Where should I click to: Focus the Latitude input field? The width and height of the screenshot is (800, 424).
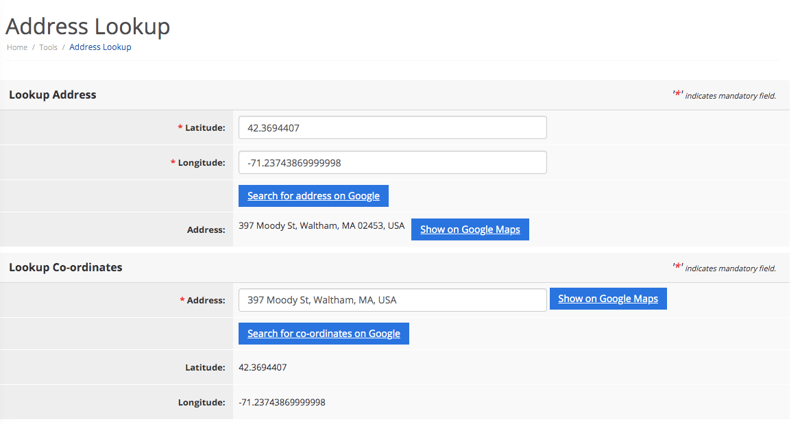pyautogui.click(x=392, y=127)
